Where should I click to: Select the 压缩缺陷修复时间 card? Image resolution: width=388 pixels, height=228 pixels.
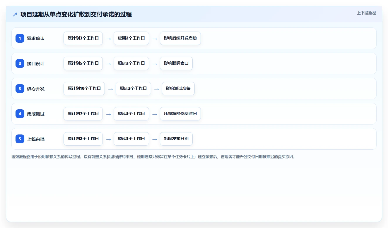coord(180,114)
